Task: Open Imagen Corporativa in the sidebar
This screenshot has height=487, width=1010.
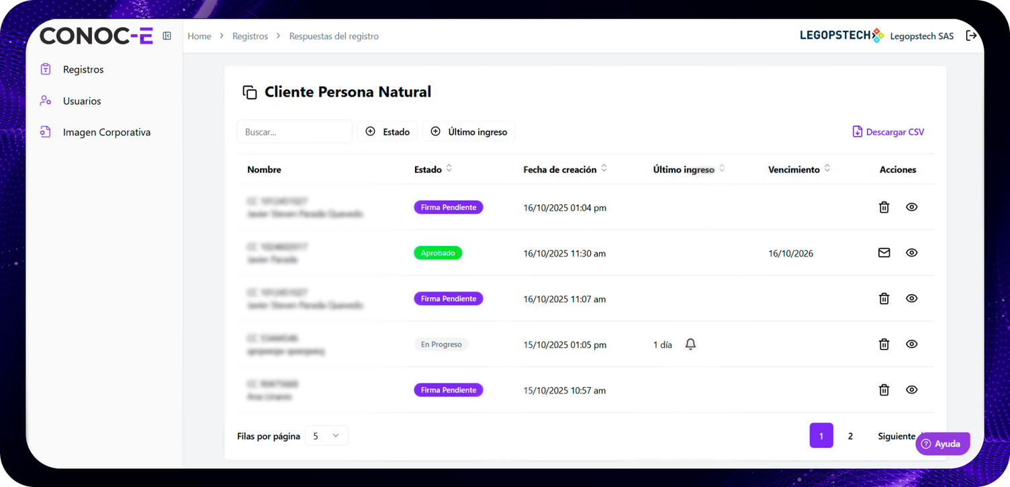Action: pos(106,132)
